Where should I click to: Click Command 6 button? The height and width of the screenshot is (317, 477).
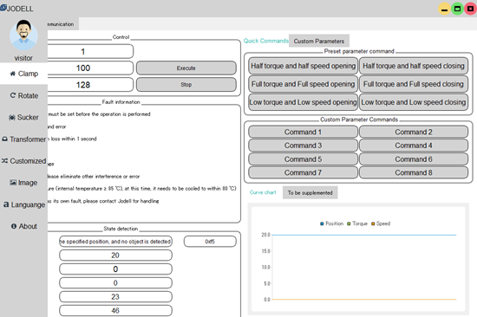click(x=414, y=159)
